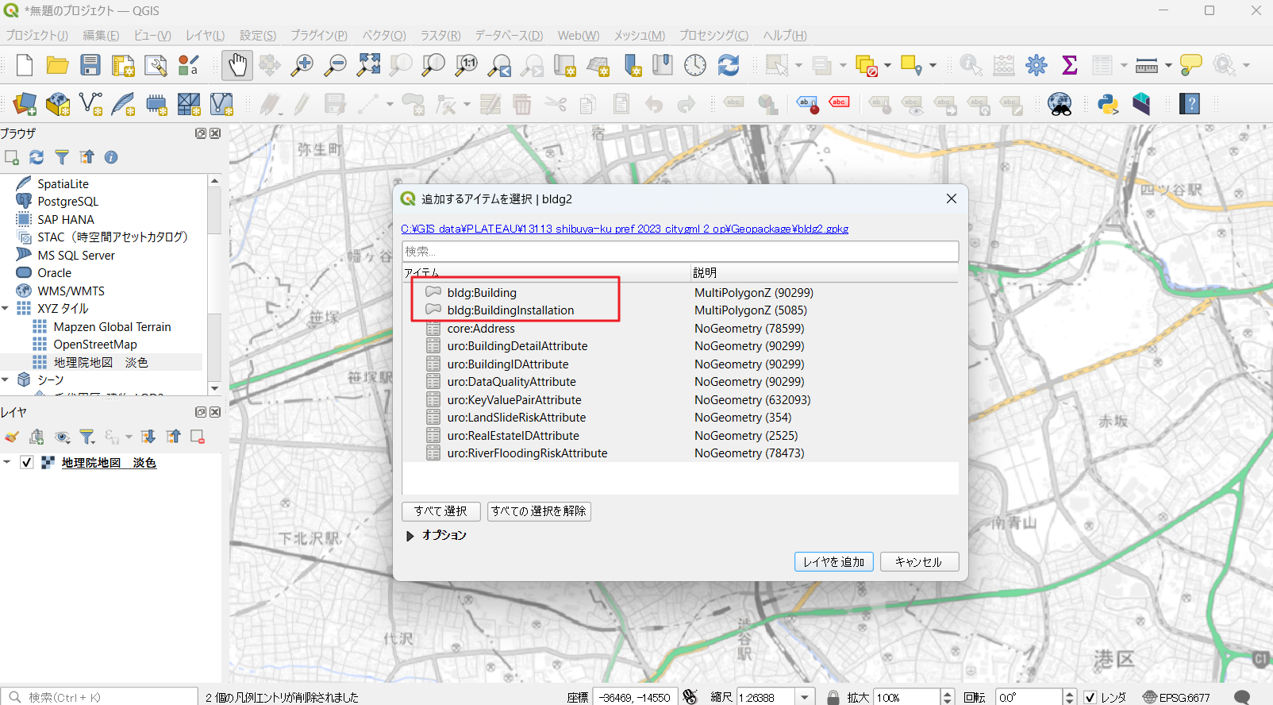The height and width of the screenshot is (705, 1273).
Task: Save the project with the floppy disk icon
Action: [90, 65]
